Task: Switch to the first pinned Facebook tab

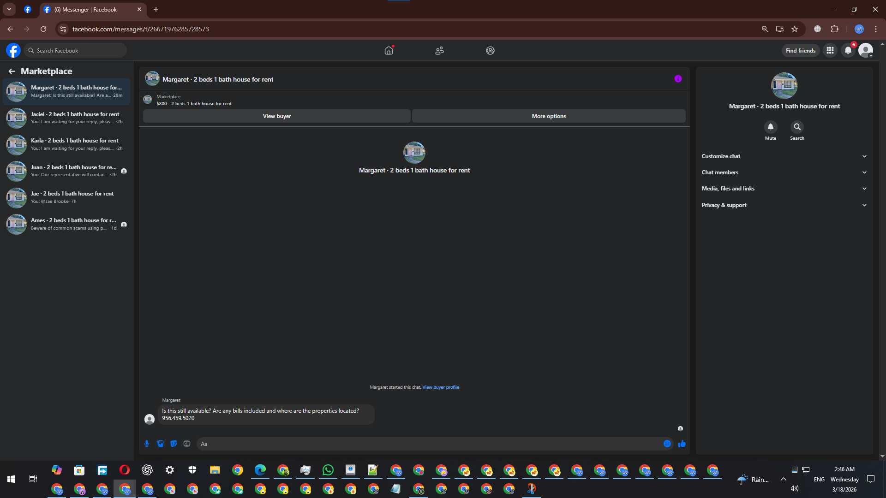Action: click(28, 10)
